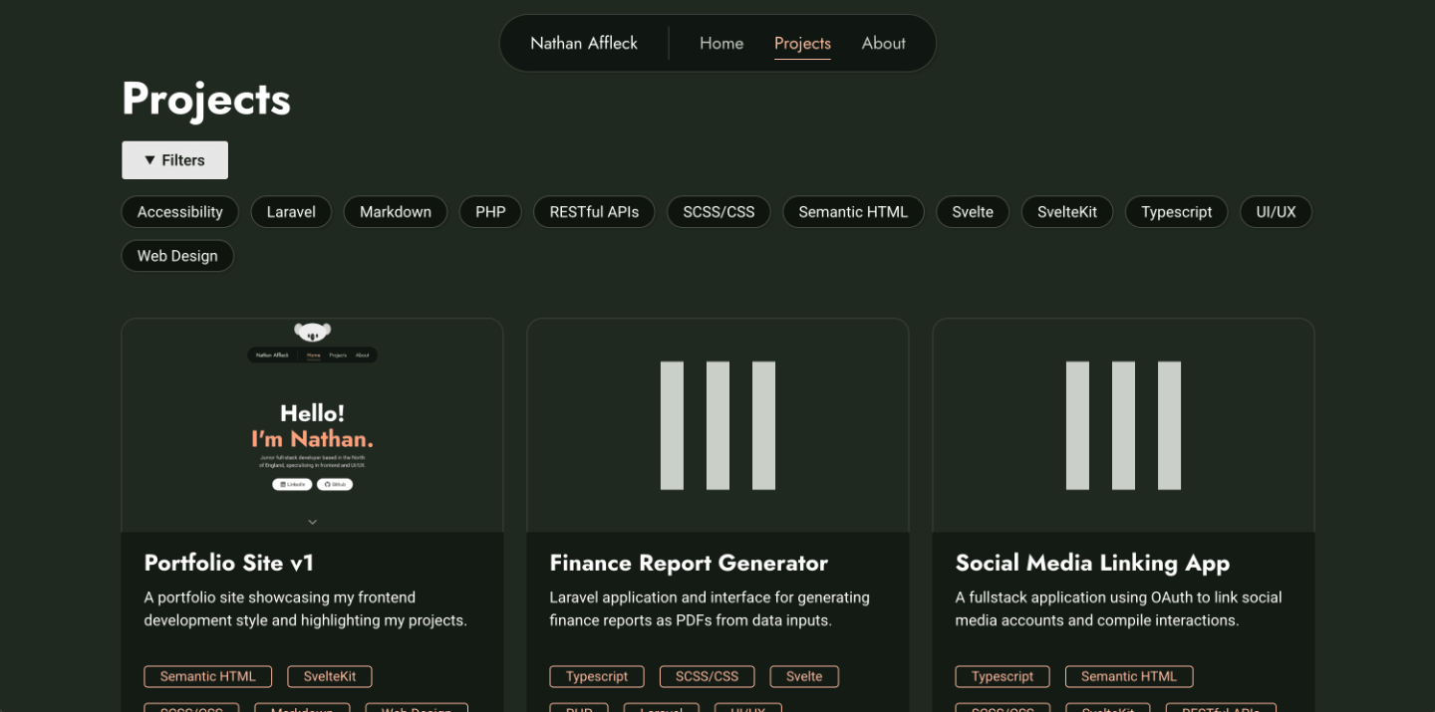This screenshot has width=1435, height=712.
Task: Enable the UI/UX filter
Action: [1276, 211]
